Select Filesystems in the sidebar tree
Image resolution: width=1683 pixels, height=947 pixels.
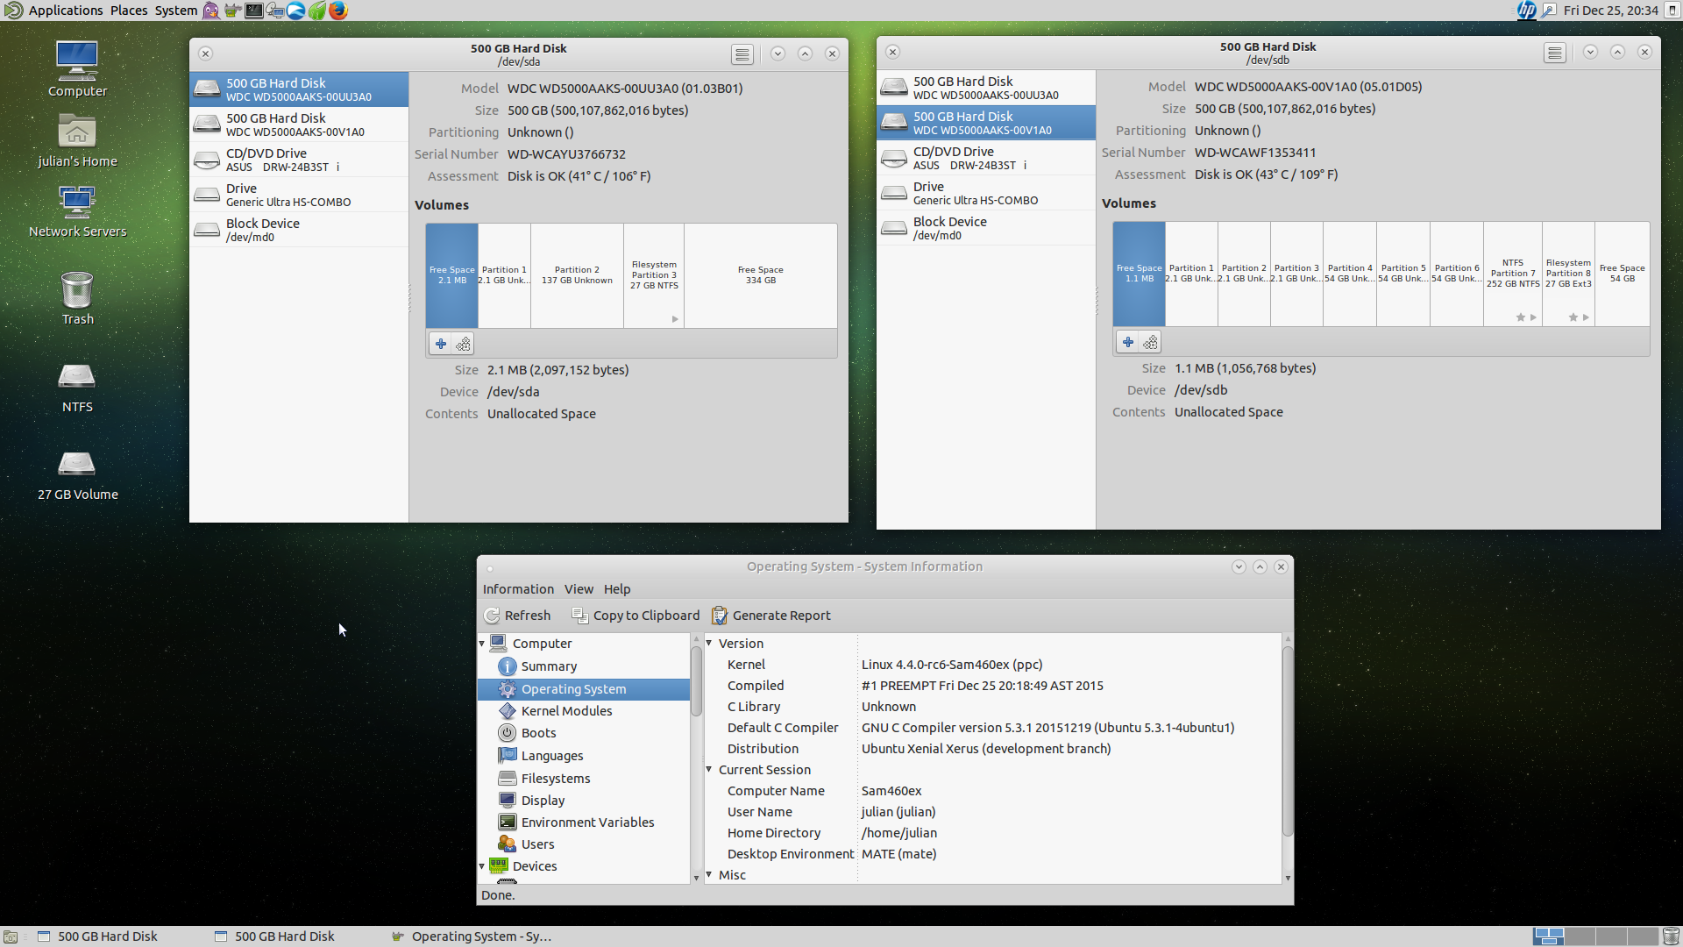point(555,779)
